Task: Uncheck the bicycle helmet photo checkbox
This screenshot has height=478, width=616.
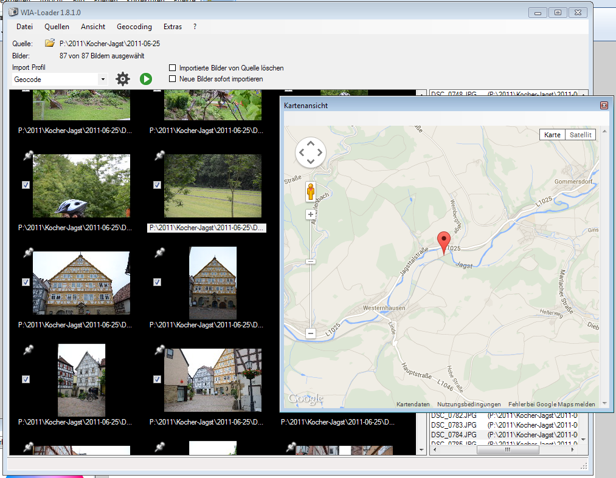Action: (26, 185)
